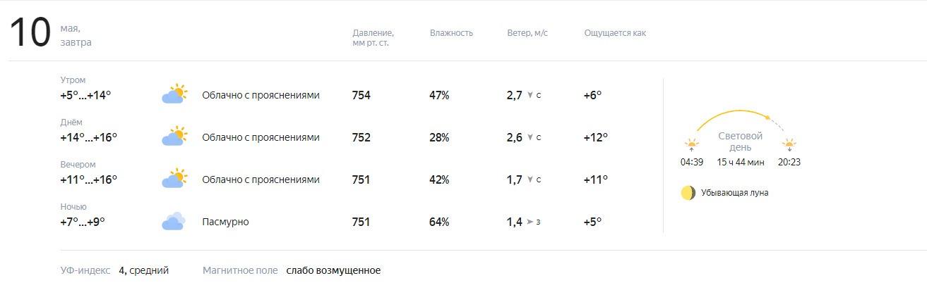Click the daytime partly cloudy weather icon
Image resolution: width=927 pixels, height=290 pixels.
174,137
